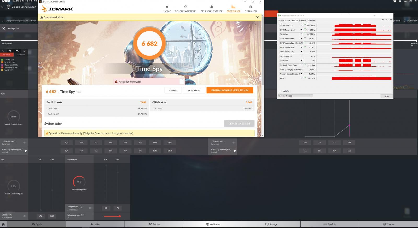Go to 3DMark HOME via house icon
This screenshot has height=228, width=418.
click(x=167, y=7)
